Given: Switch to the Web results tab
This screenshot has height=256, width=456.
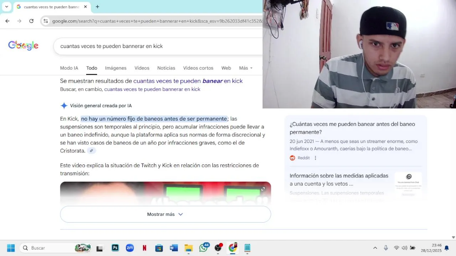Looking at the screenshot, I should [x=226, y=68].
